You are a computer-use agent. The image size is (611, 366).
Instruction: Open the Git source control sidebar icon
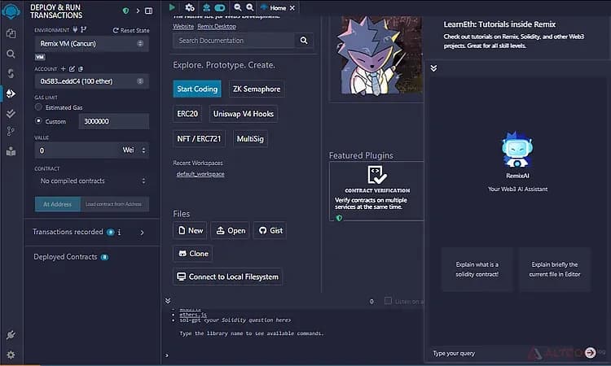(x=11, y=132)
